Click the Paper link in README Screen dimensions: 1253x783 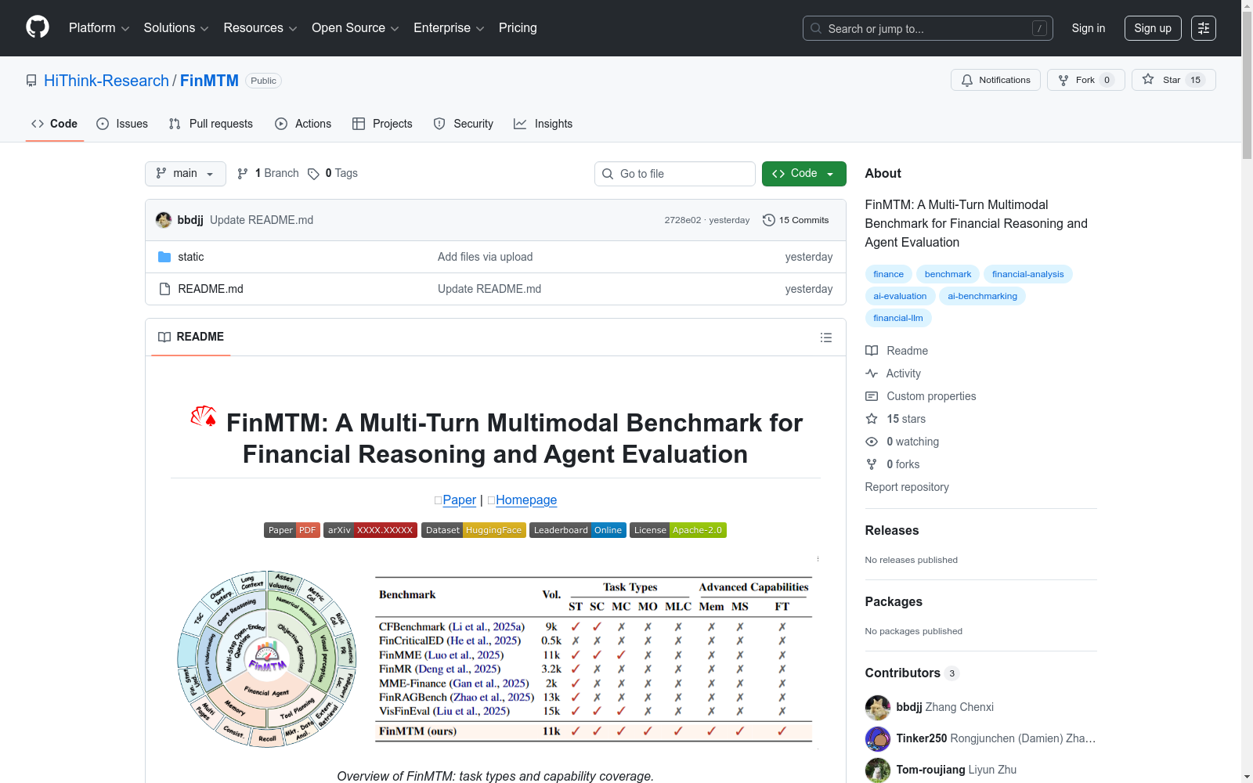pyautogui.click(x=459, y=500)
